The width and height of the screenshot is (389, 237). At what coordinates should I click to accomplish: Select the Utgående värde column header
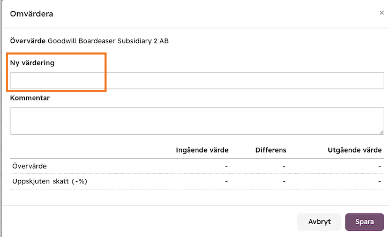tap(355, 150)
